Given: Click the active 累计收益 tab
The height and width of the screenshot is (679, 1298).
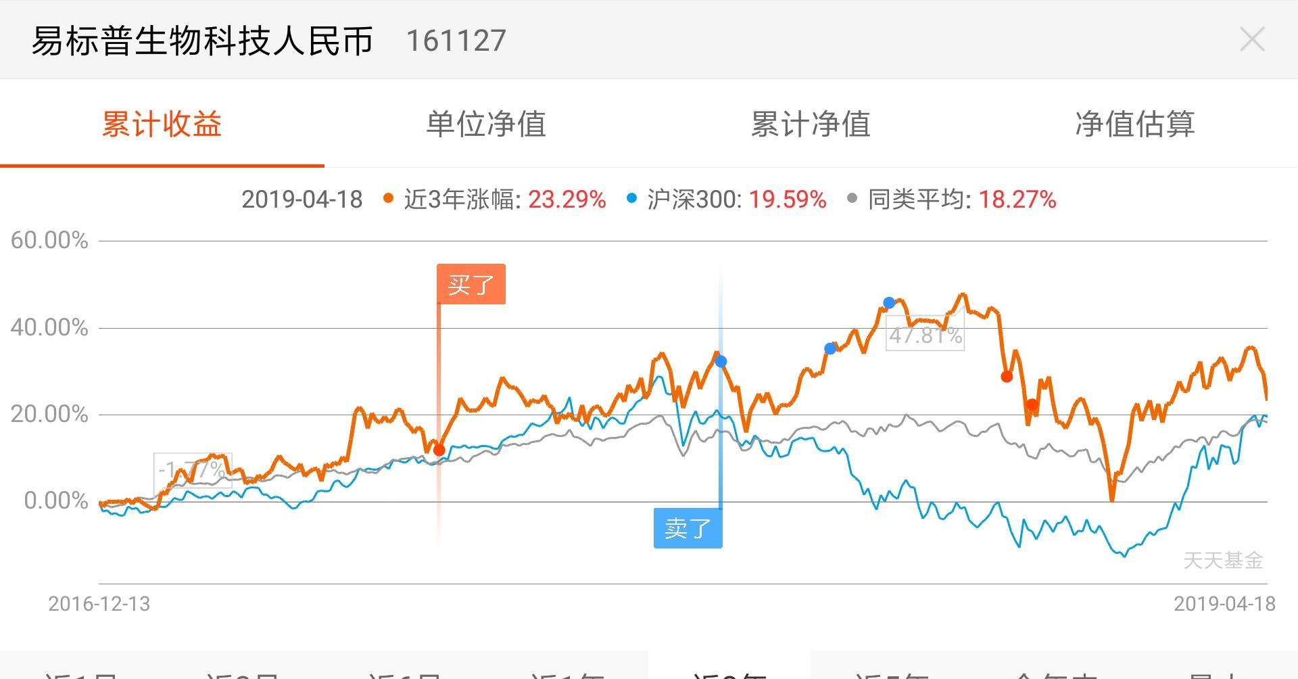Looking at the screenshot, I should 162,124.
